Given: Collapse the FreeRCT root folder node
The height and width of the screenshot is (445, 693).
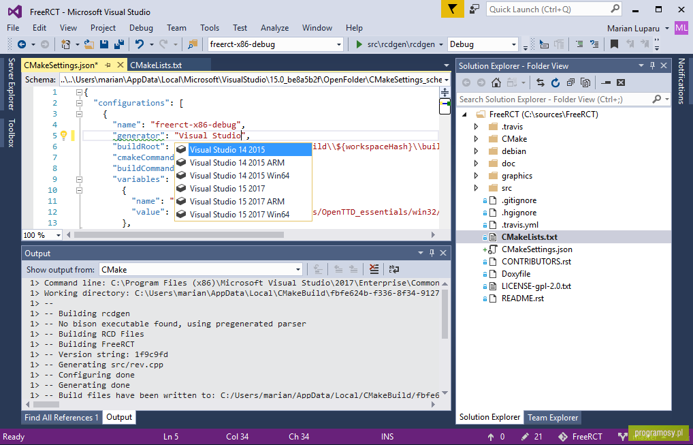Looking at the screenshot, I should (464, 114).
